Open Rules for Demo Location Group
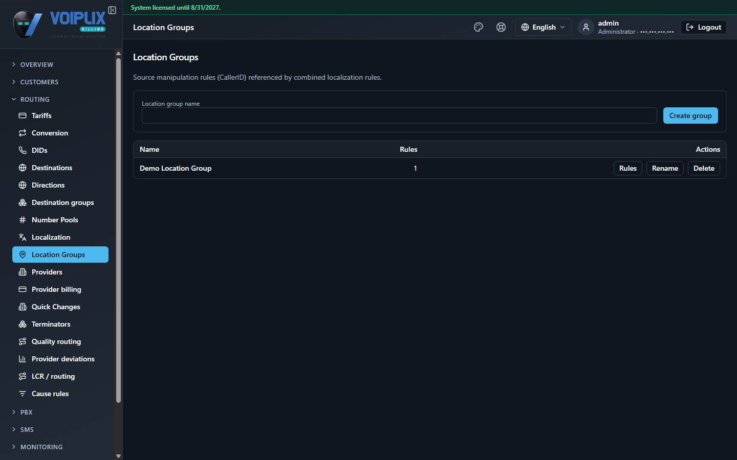Viewport: 737px width, 460px height. tap(628, 168)
